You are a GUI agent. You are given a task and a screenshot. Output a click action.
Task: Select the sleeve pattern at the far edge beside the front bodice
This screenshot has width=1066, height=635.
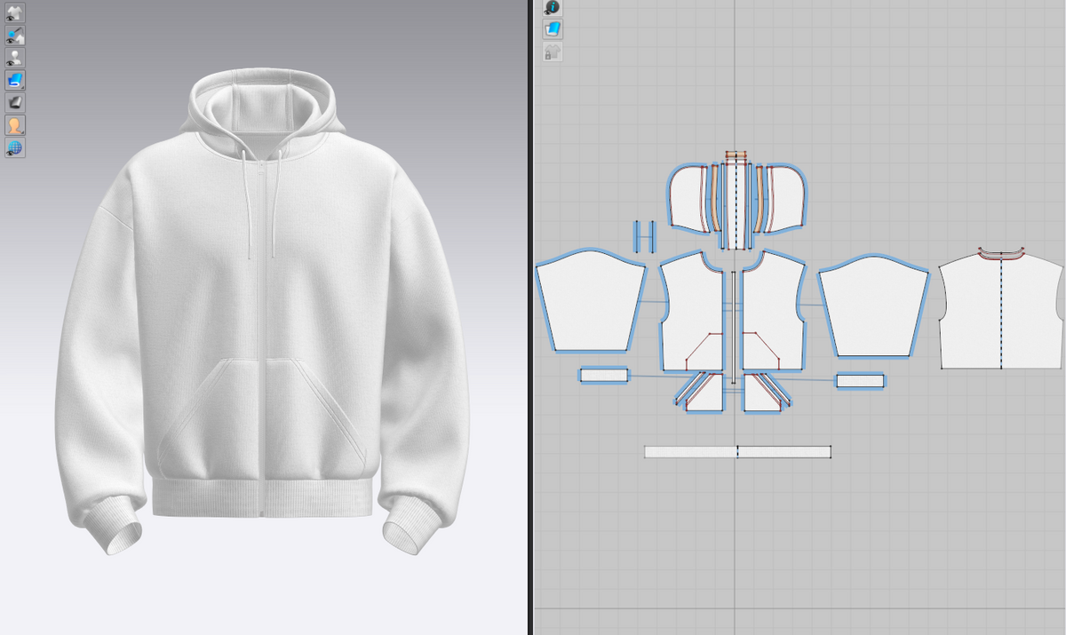point(591,302)
